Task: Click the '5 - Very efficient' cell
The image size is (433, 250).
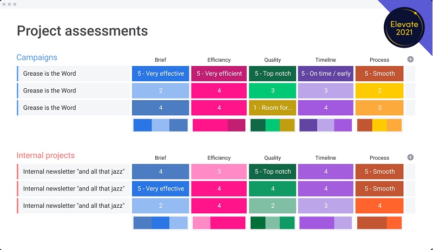Action: pos(219,74)
